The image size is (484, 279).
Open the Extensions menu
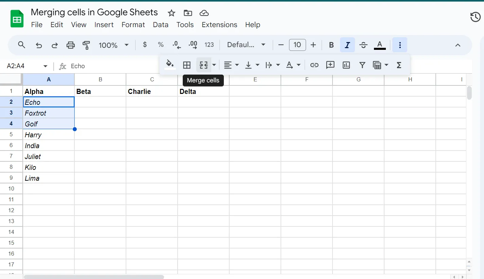click(x=219, y=25)
